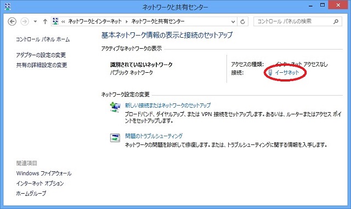Click the search magnifier icon
351x209 pixels.
[336, 22]
